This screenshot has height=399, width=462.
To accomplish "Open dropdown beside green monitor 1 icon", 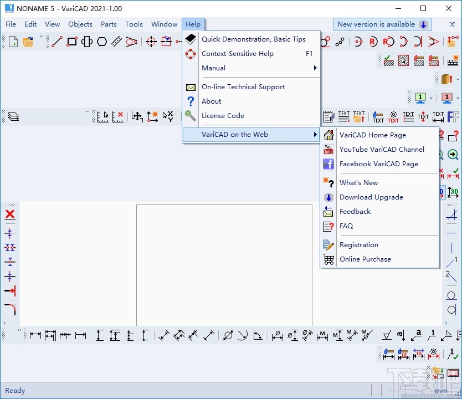I will tap(431, 98).
